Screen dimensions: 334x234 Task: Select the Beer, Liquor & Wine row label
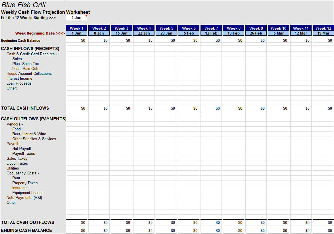click(x=29, y=134)
